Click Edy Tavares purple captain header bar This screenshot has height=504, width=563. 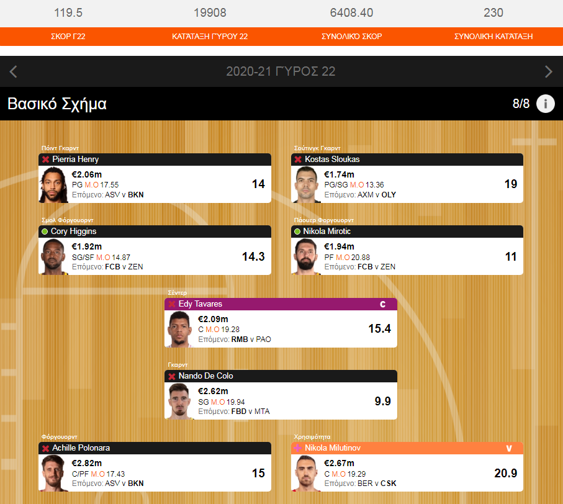coord(281,304)
